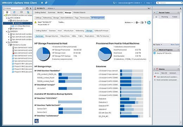Collapse the Recent Tasks panel arrow
Screen dimensions: 183x127
tap(154, 12)
